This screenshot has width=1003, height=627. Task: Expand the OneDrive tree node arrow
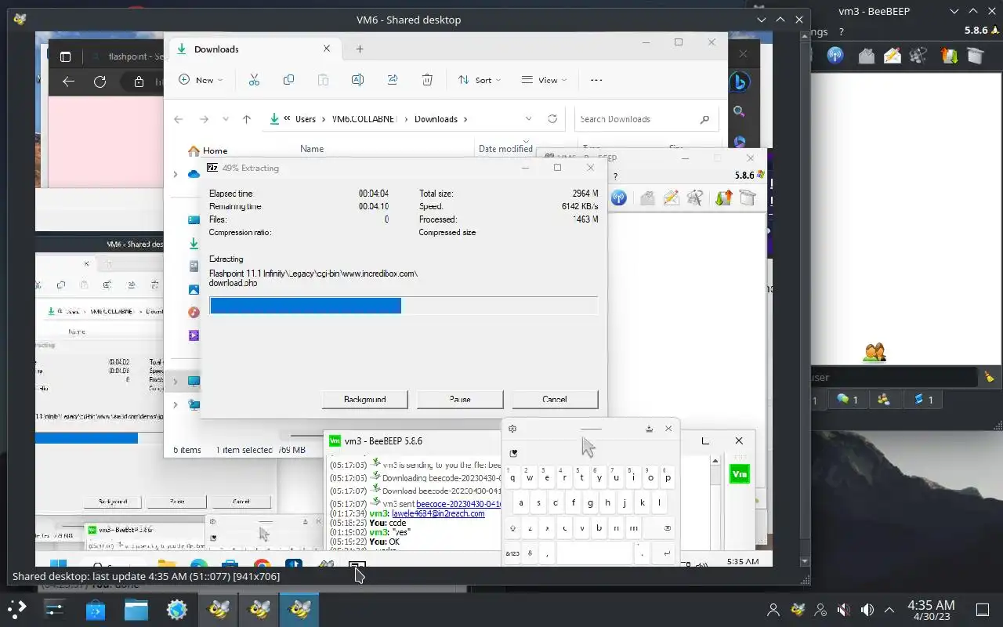pyautogui.click(x=176, y=174)
